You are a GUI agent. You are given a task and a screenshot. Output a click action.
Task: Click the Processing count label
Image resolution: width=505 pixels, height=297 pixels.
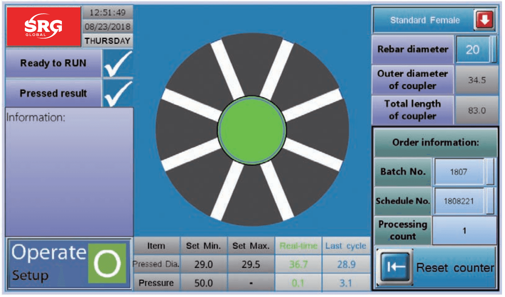pos(403,230)
